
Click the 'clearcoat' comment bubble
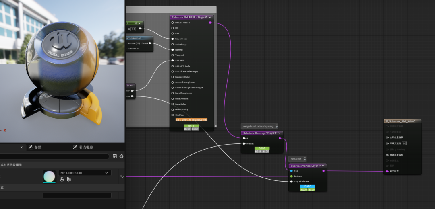point(296,159)
